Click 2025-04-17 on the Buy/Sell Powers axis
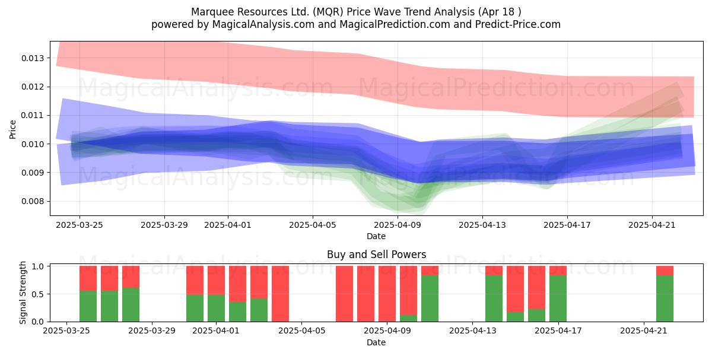712x356 pixels. pyautogui.click(x=558, y=331)
